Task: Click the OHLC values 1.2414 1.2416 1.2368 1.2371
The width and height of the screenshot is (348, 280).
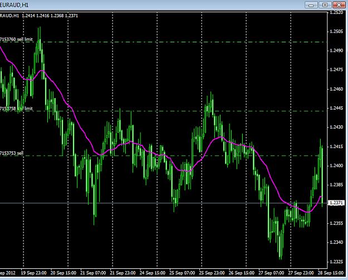Action: (50, 16)
